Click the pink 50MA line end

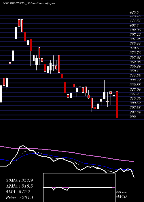pyautogui.click(x=133, y=162)
